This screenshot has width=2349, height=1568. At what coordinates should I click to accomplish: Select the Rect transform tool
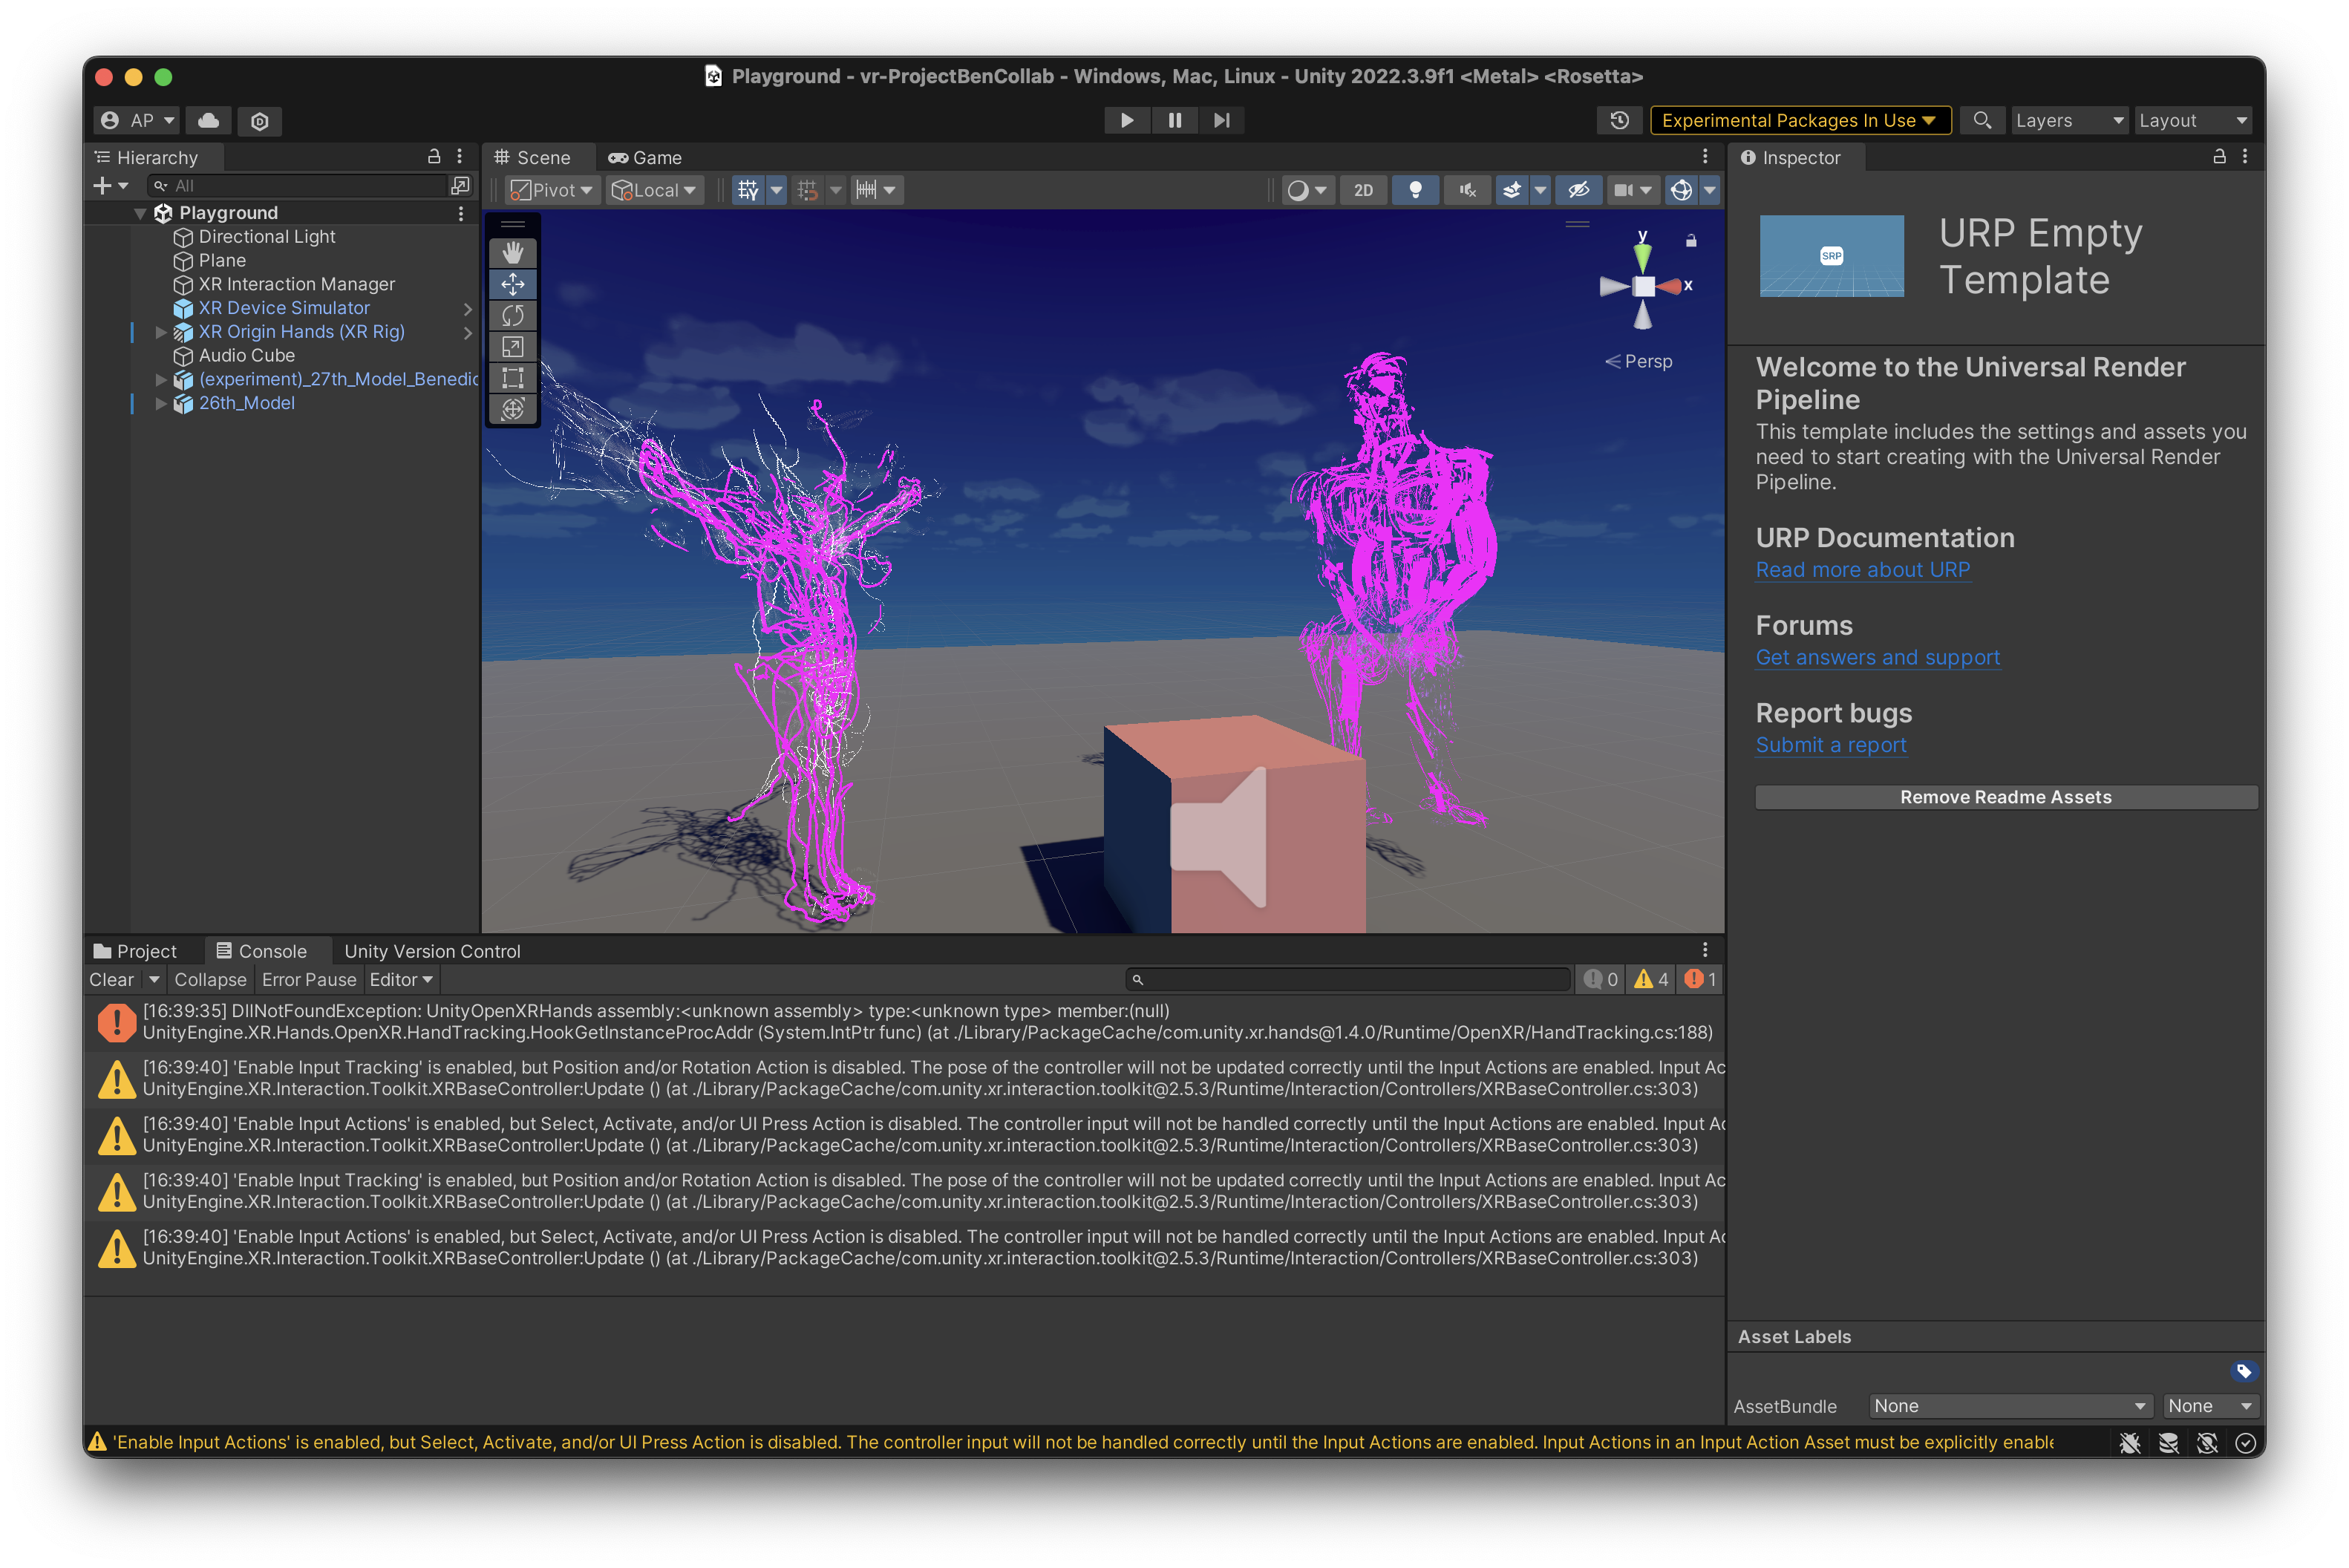click(x=513, y=378)
